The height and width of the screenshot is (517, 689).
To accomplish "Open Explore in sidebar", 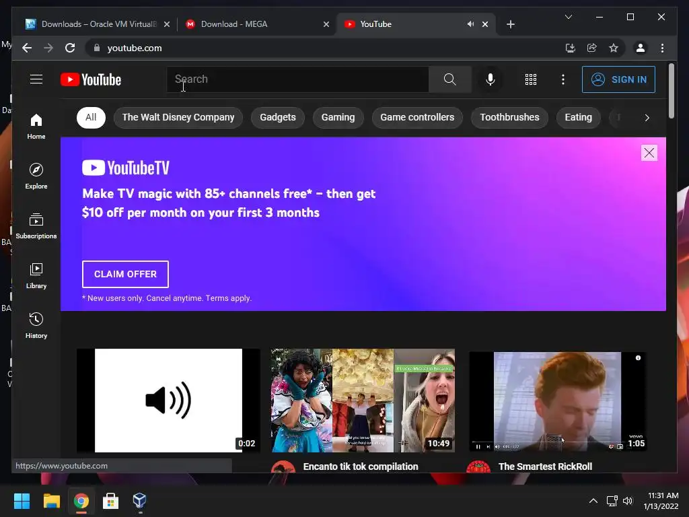I will (36, 176).
